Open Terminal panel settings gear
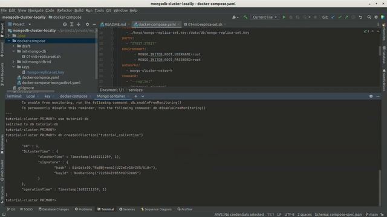 click(x=371, y=96)
